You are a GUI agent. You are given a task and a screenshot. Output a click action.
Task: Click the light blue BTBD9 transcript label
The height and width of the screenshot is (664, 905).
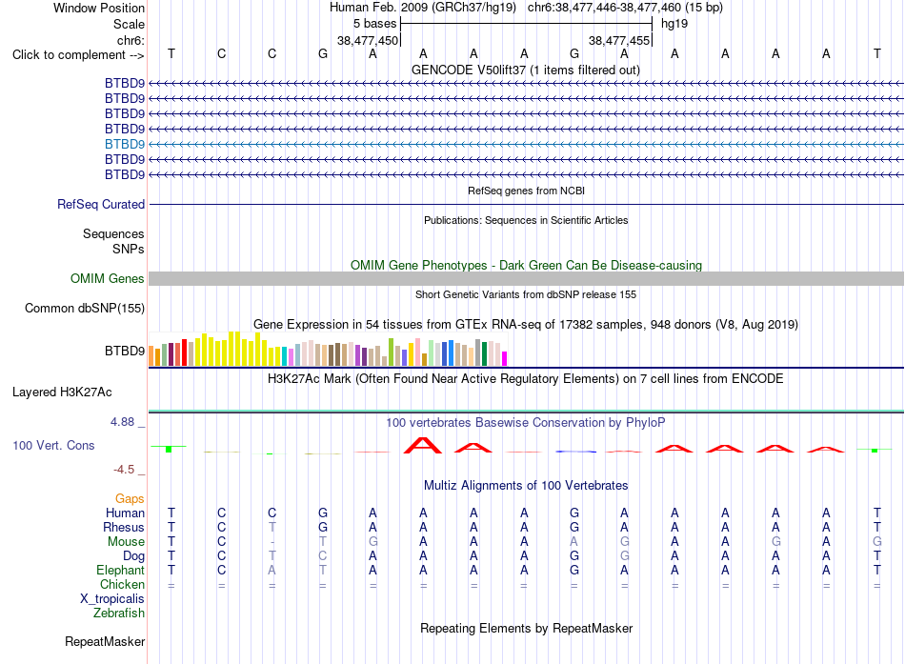(125, 144)
